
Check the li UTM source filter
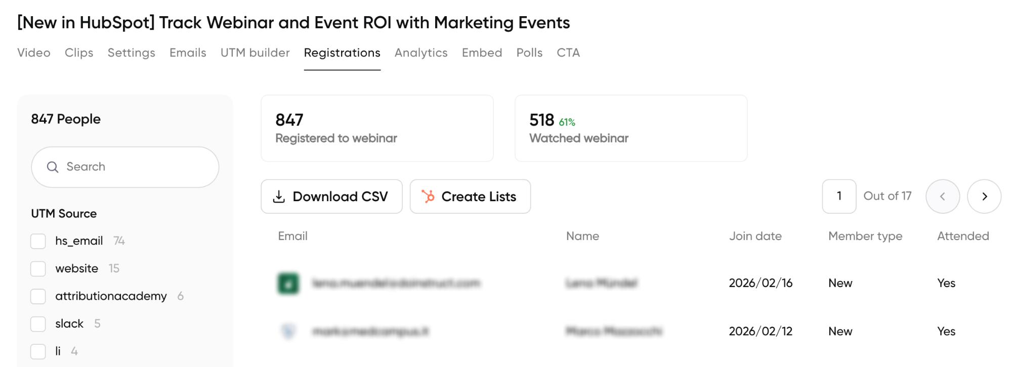(x=38, y=351)
